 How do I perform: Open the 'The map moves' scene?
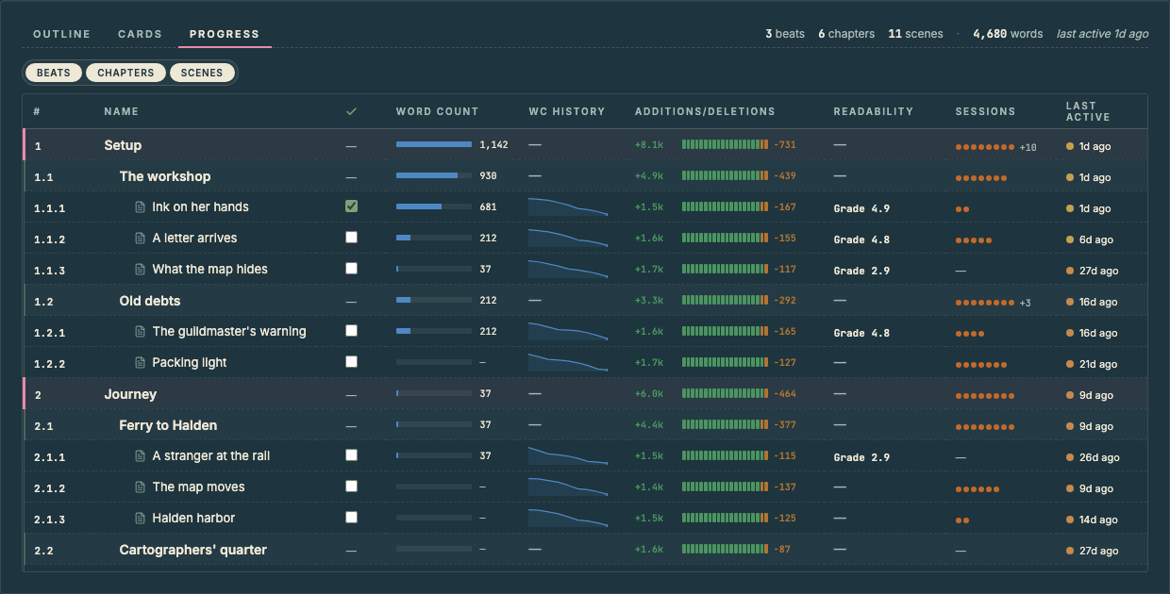coord(198,487)
